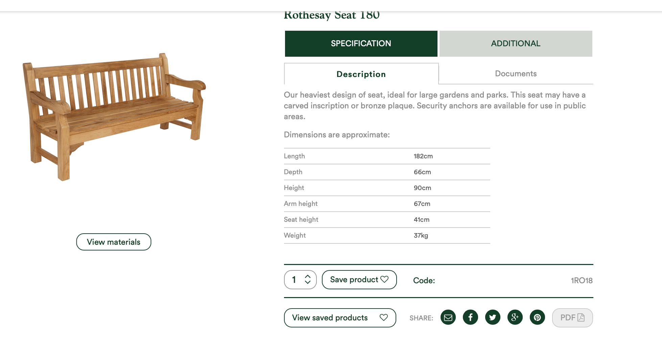Select the Description sub-tab
This screenshot has height=345, width=662.
361,74
